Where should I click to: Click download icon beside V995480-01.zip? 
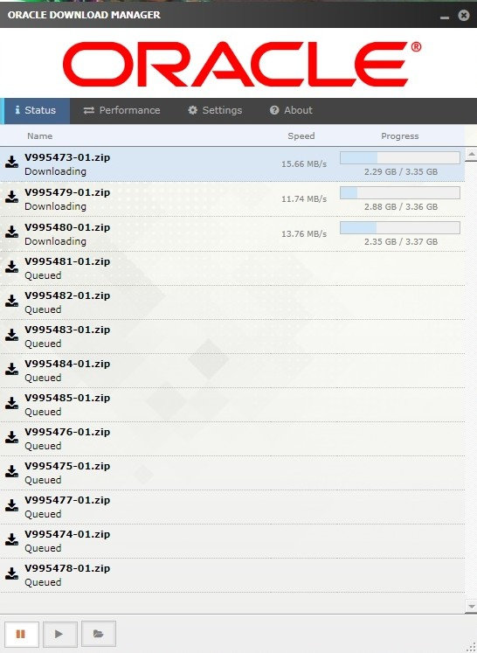pyautogui.click(x=11, y=232)
